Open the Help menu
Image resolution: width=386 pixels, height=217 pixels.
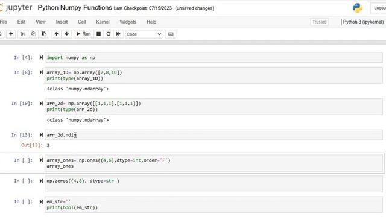[151, 22]
